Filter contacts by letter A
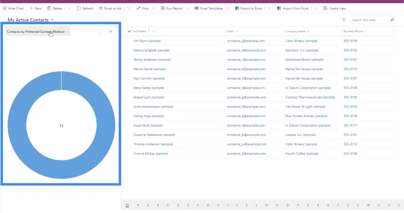The image size is (404, 213). (148, 205)
